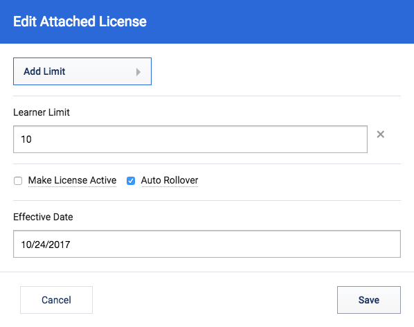Click the date 10/24/2017 text

pyautogui.click(x=46, y=245)
